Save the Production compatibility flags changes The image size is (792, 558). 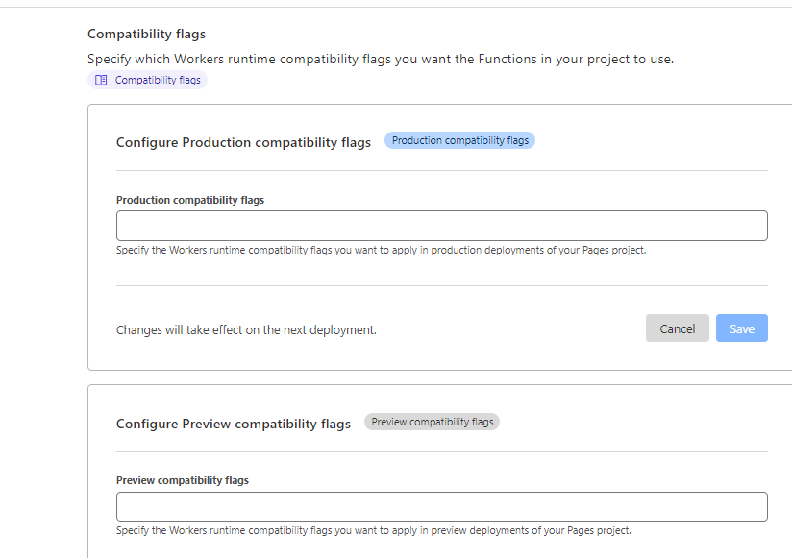pos(741,328)
